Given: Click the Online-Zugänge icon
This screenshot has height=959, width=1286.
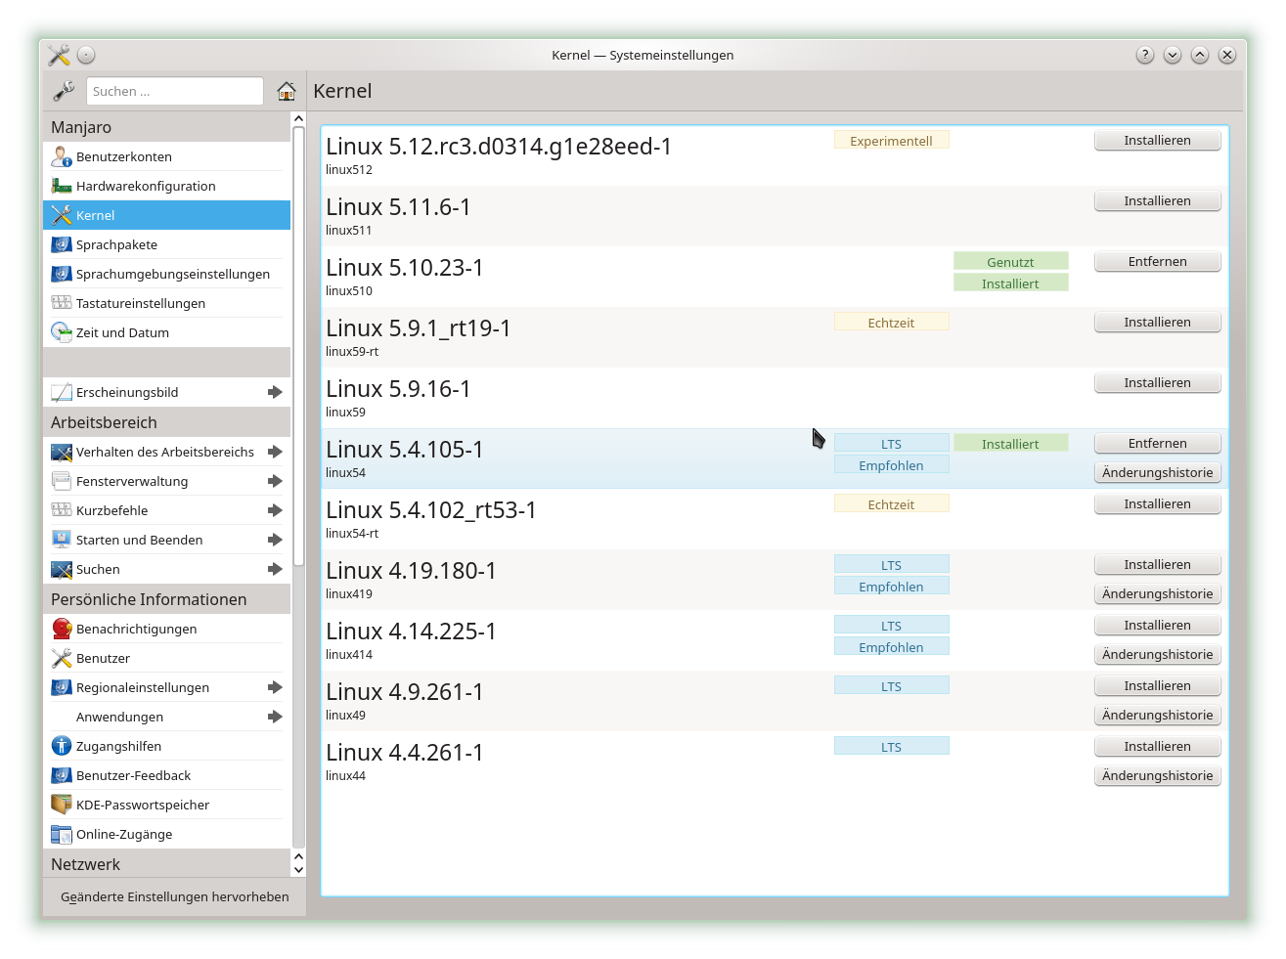Looking at the screenshot, I should click(62, 834).
